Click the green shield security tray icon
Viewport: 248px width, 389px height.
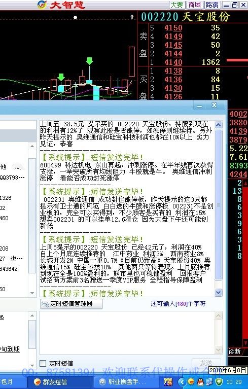pyautogui.click(x=218, y=382)
